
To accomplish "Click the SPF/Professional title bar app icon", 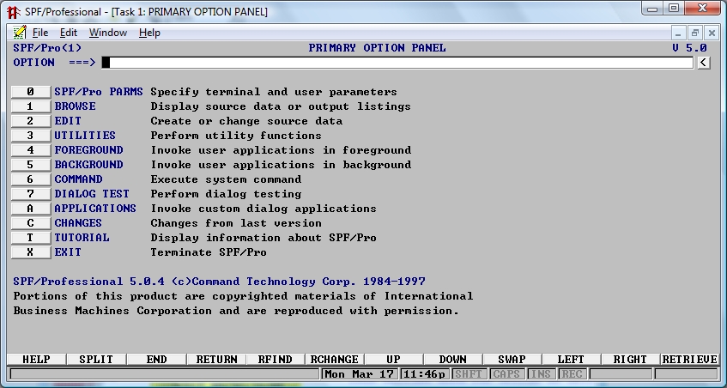I will click(x=14, y=12).
